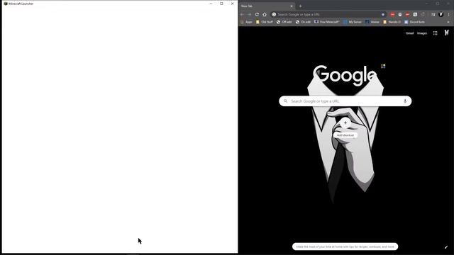The image size is (454, 255).
Task: Open Apps bookmark shortcut
Action: pos(246,22)
